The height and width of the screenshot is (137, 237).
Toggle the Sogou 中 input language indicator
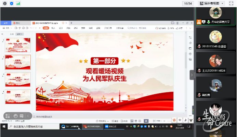coord(180,120)
